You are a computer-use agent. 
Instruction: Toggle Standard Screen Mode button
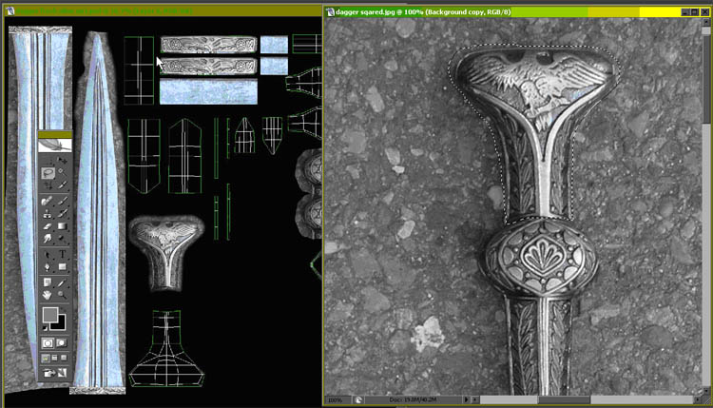[45, 358]
